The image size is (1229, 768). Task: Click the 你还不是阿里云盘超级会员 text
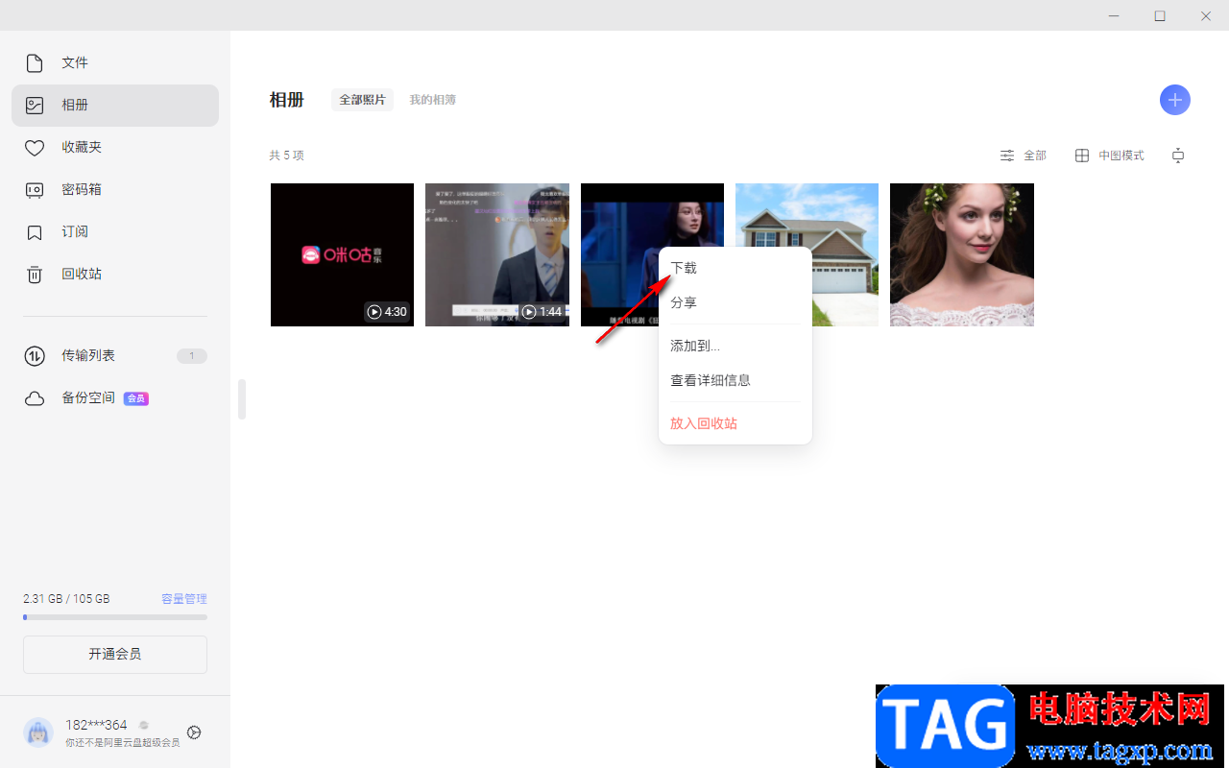click(122, 743)
